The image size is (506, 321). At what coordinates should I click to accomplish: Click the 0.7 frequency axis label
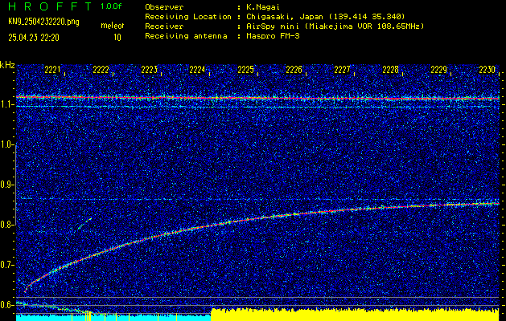point(7,265)
